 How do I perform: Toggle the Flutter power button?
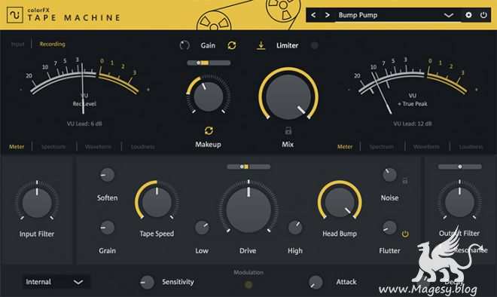click(405, 234)
